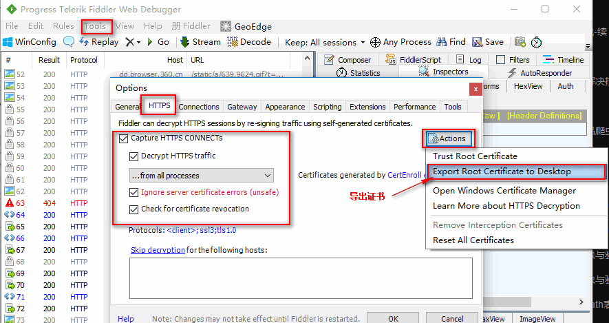Resume with the Go button
Viewport: 609px width, 323px height.
[158, 42]
